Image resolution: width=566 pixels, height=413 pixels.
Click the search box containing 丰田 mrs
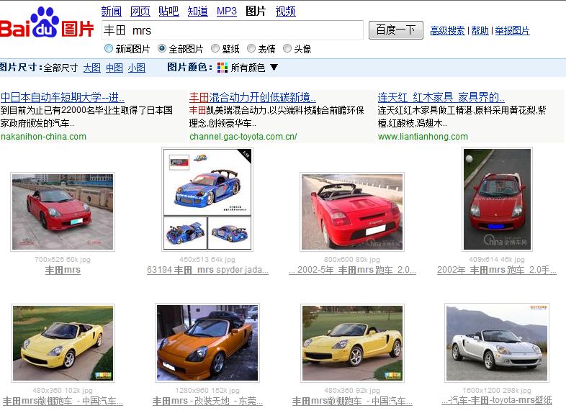(233, 30)
